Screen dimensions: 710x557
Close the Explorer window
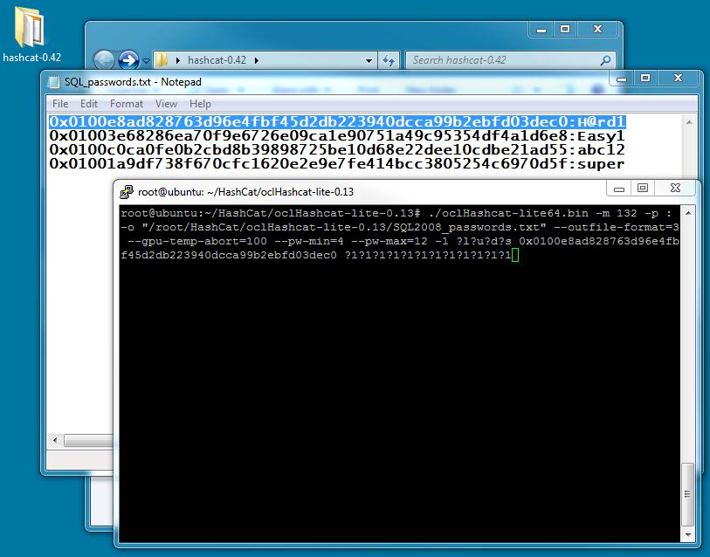click(597, 30)
